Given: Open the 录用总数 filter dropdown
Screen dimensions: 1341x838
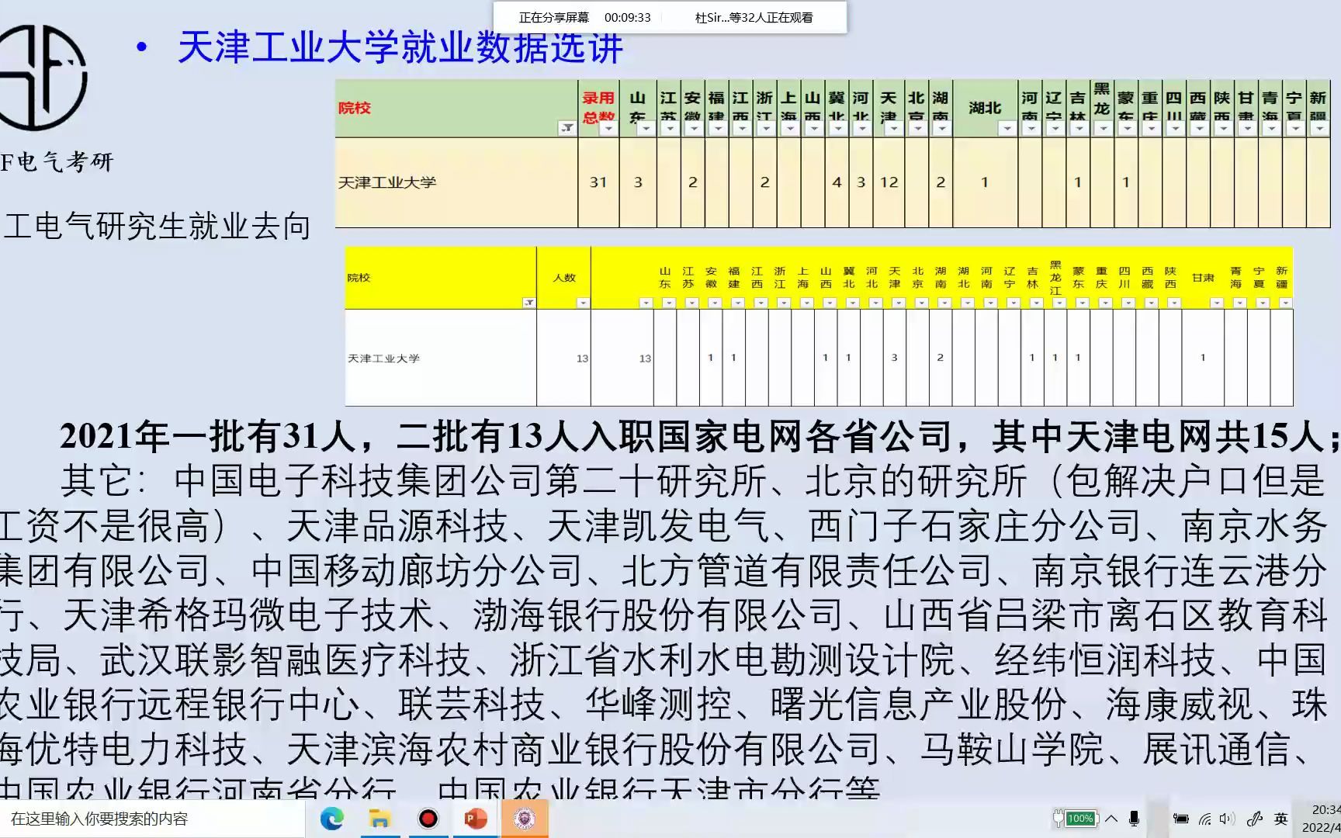Looking at the screenshot, I should 608,129.
